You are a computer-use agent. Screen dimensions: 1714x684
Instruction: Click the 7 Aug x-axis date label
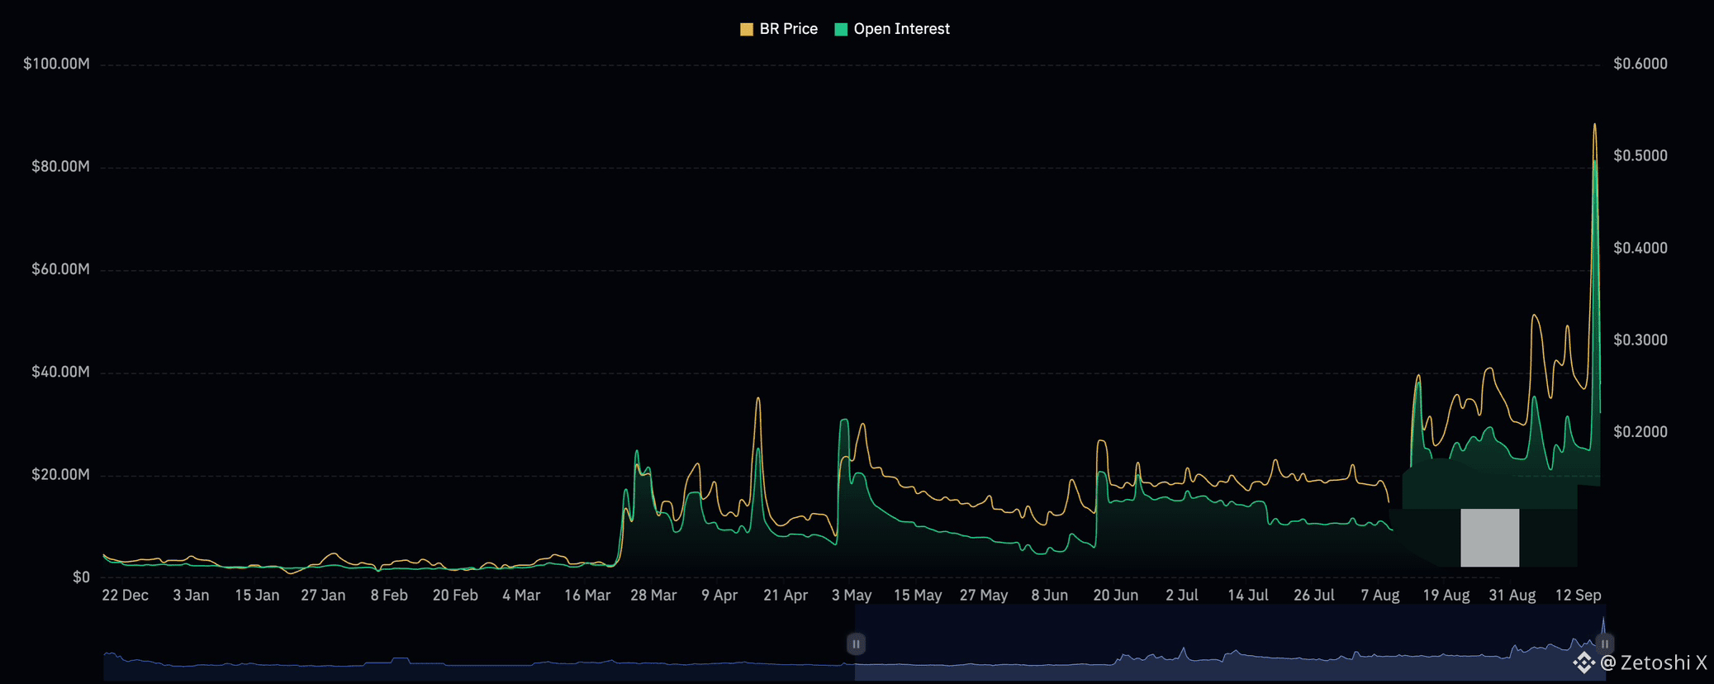[1379, 595]
